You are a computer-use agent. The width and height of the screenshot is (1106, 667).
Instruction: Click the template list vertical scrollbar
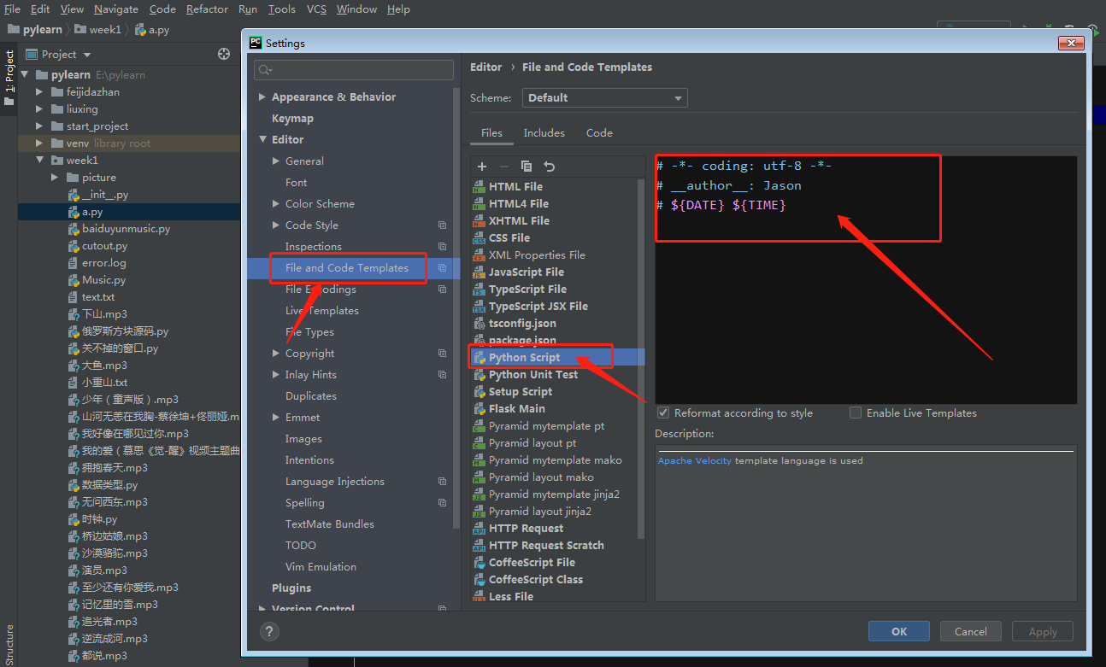(642, 359)
